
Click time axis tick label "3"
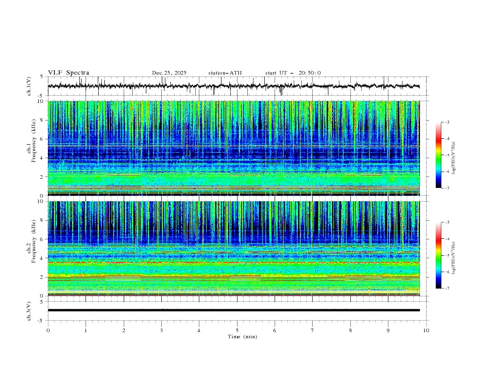pos(161,330)
